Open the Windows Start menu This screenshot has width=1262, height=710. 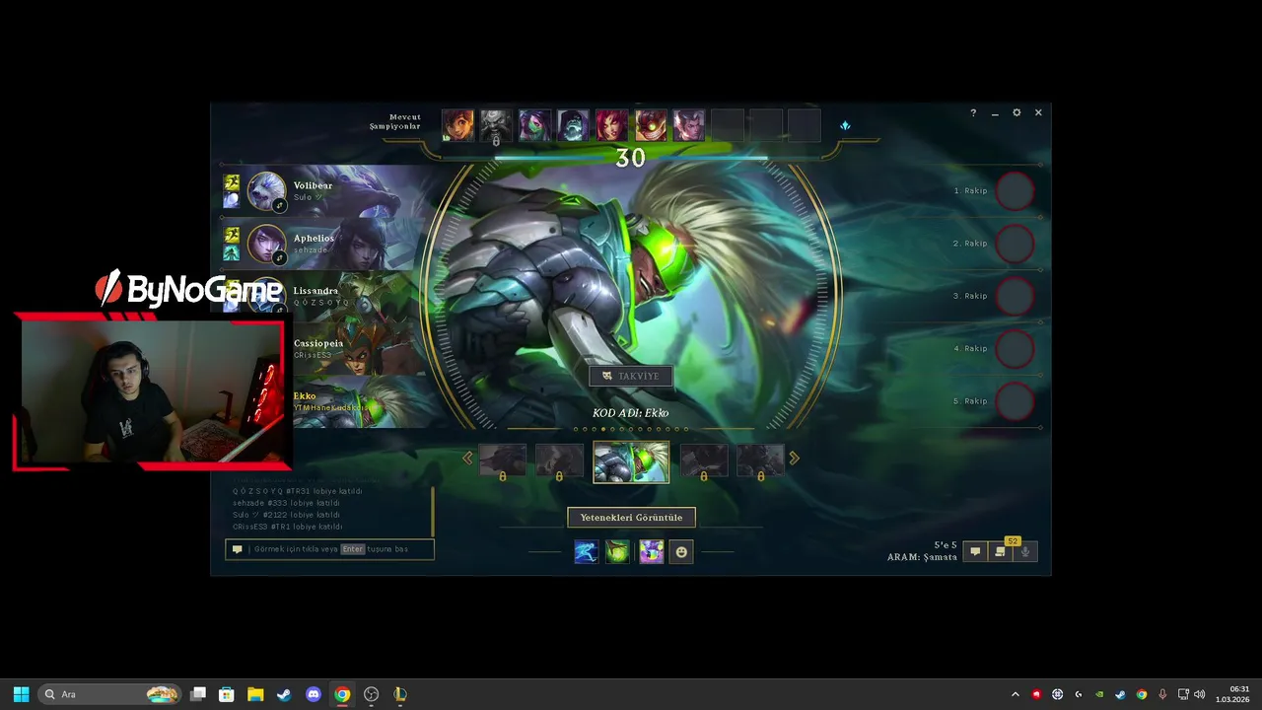click(21, 694)
